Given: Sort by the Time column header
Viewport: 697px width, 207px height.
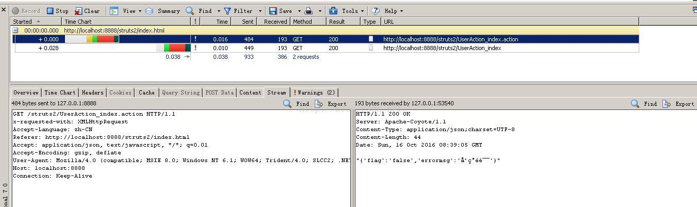Looking at the screenshot, I should tap(215, 21).
